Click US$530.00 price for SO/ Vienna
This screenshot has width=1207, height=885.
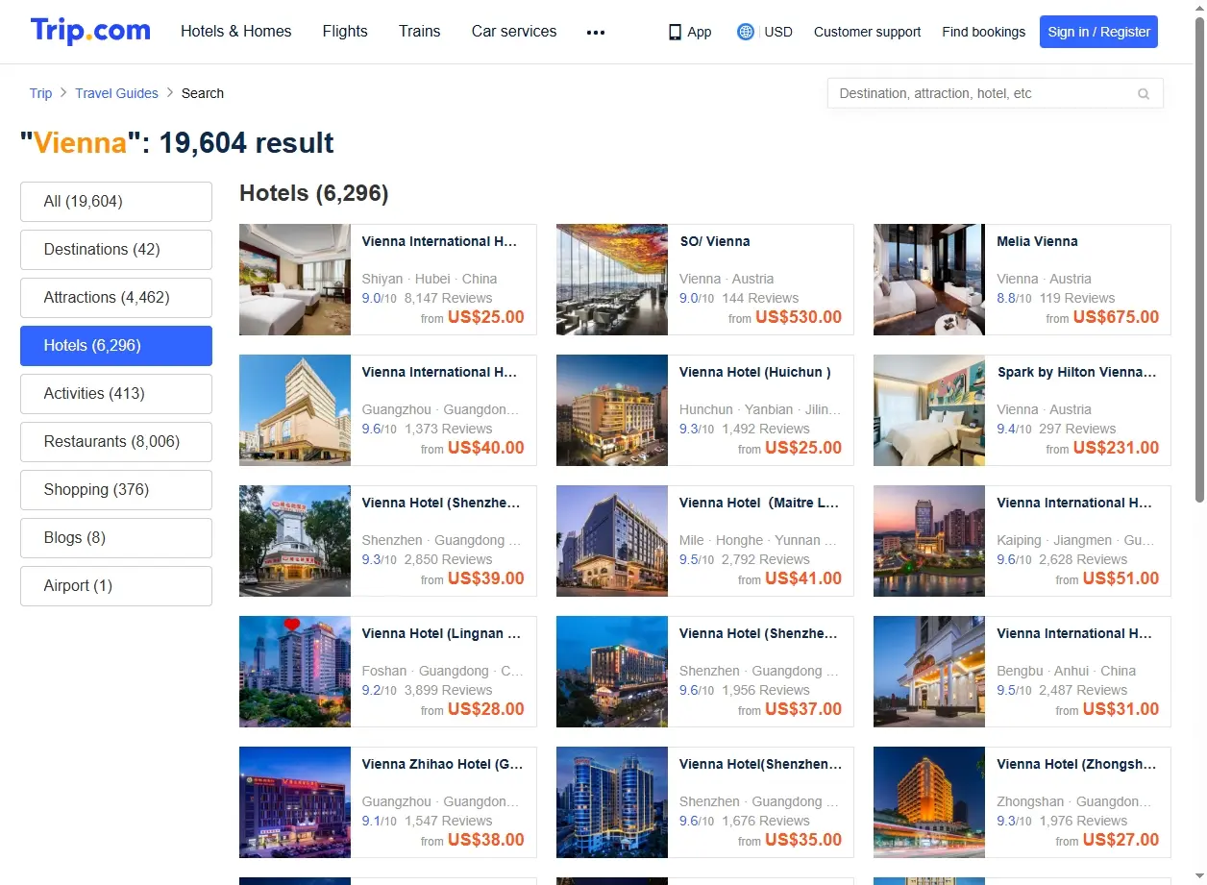point(799,317)
